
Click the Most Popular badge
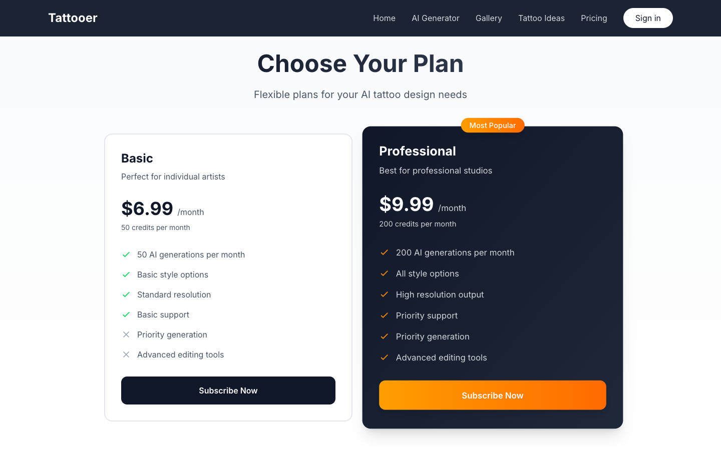click(x=493, y=125)
